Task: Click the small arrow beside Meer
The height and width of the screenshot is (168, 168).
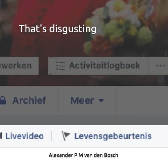Action: click(101, 100)
